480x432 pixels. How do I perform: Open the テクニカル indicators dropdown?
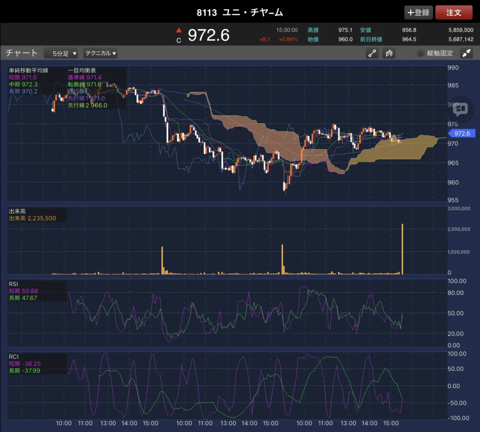pyautogui.click(x=100, y=53)
